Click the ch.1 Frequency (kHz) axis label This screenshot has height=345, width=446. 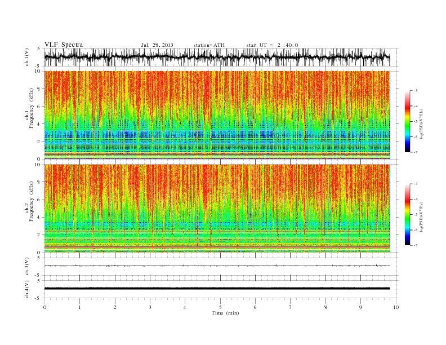(x=30, y=108)
